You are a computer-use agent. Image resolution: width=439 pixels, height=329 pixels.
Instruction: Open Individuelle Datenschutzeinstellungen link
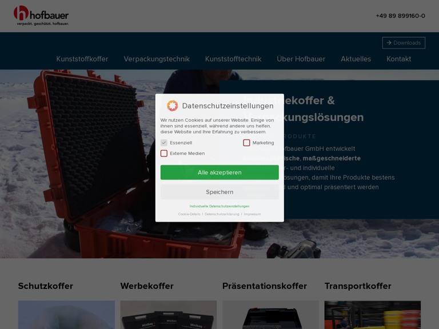click(219, 206)
